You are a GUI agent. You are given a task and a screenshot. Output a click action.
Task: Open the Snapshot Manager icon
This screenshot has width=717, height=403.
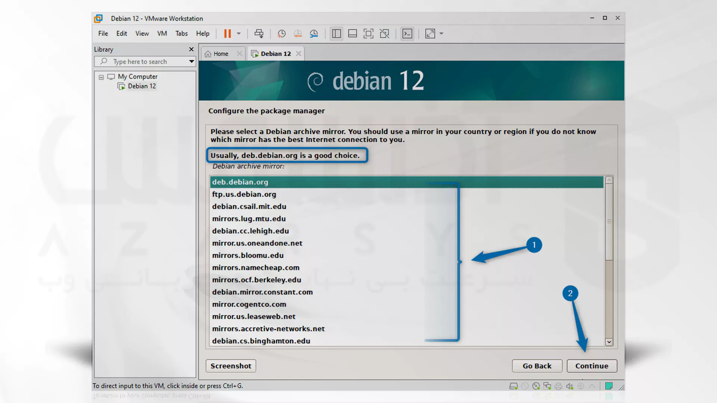tap(314, 34)
